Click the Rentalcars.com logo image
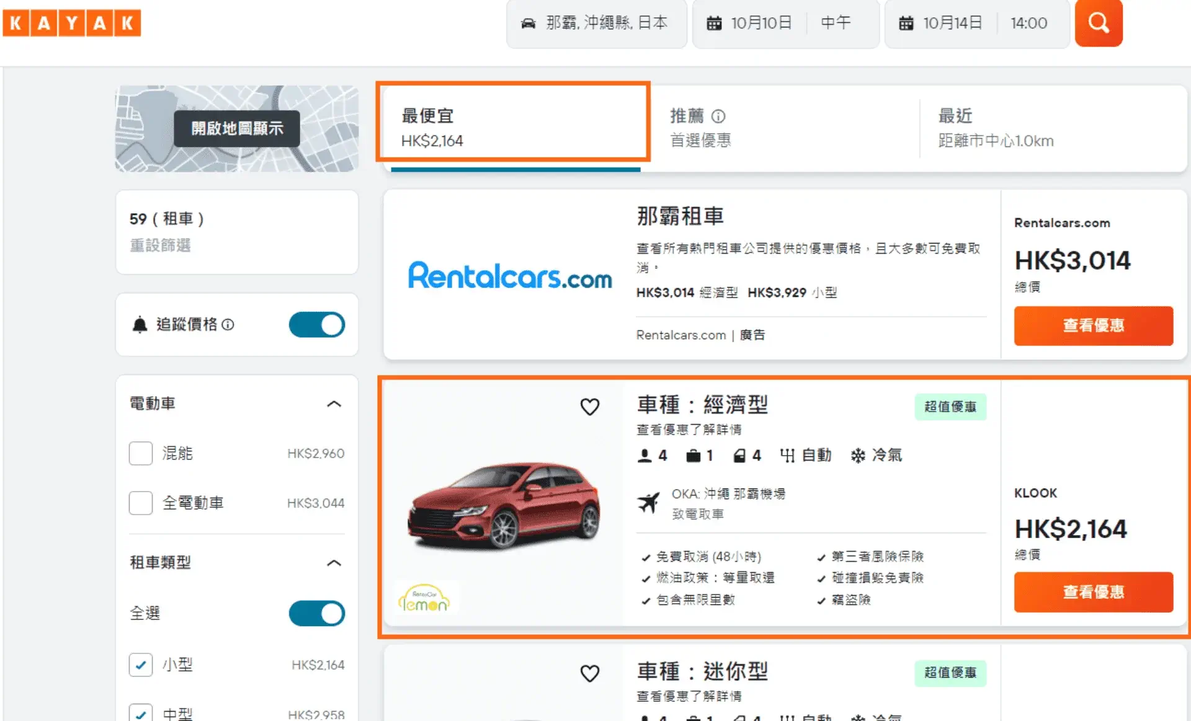Viewport: 1191px width, 721px height. [x=510, y=275]
